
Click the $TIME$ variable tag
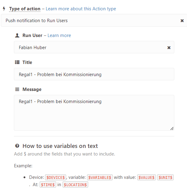pos(48,184)
